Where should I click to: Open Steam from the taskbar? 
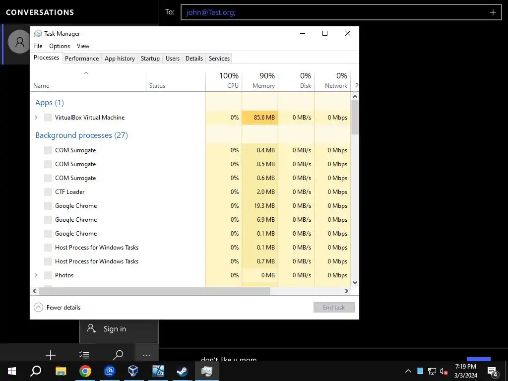click(x=183, y=371)
